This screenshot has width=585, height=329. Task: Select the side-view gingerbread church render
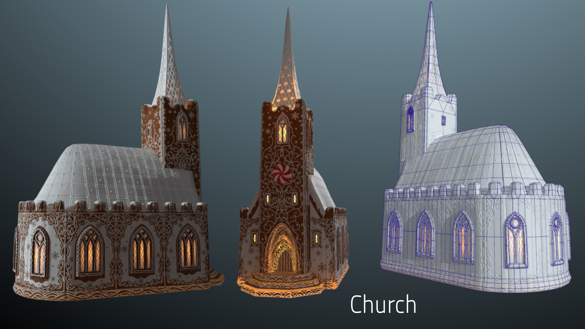pyautogui.click(x=118, y=152)
